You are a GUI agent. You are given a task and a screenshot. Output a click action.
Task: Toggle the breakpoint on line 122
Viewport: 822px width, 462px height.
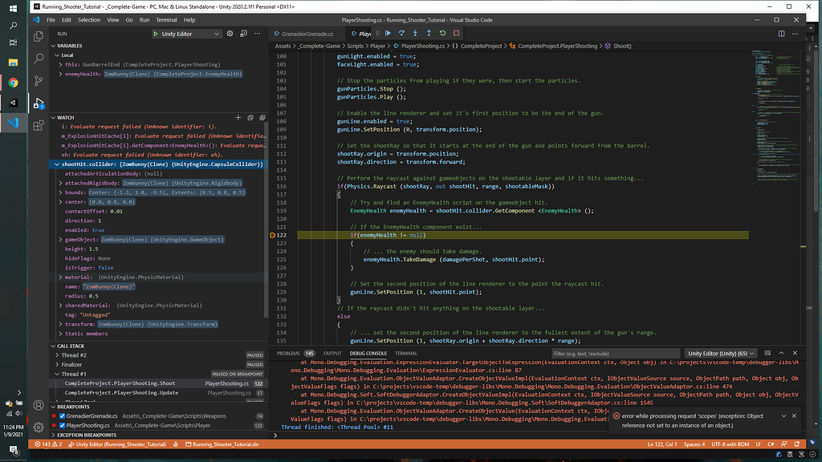click(275, 235)
